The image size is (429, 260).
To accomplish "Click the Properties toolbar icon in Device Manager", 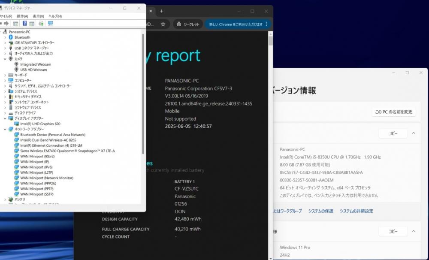I will pyautogui.click(x=15, y=24).
